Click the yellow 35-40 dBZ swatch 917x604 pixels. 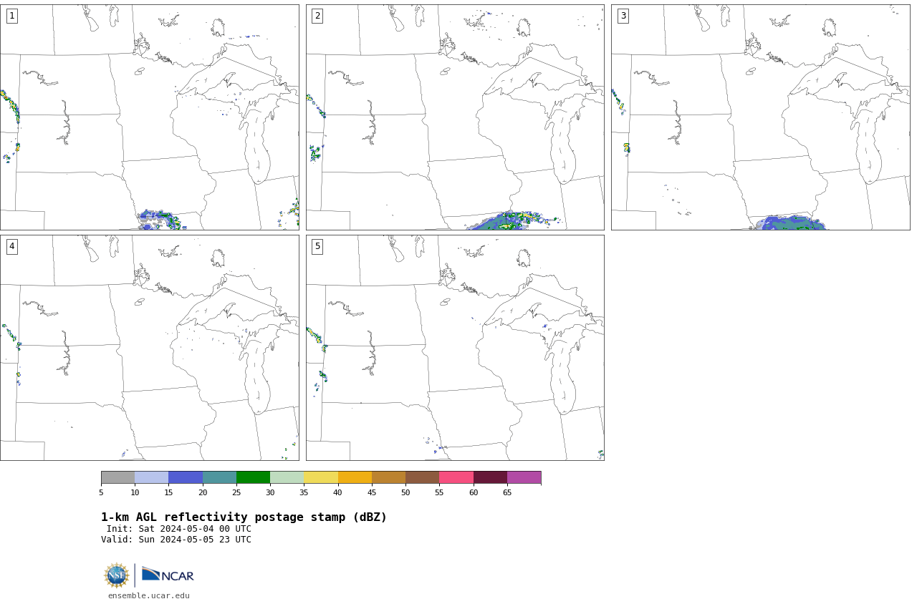coord(321,477)
